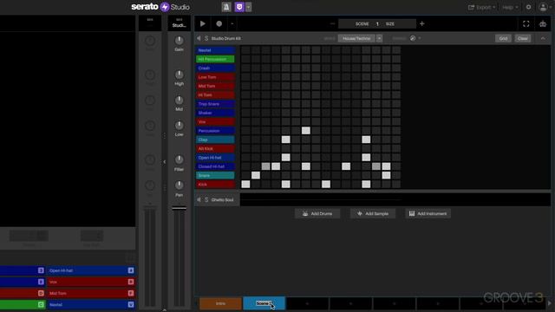Toggle active Percussion step in sequencer

(306, 131)
